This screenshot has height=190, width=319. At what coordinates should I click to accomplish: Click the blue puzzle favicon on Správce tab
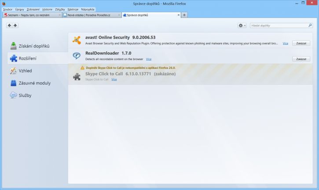coord(125,15)
